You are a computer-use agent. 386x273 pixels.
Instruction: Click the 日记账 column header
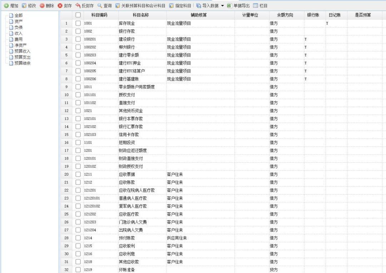click(x=336, y=15)
